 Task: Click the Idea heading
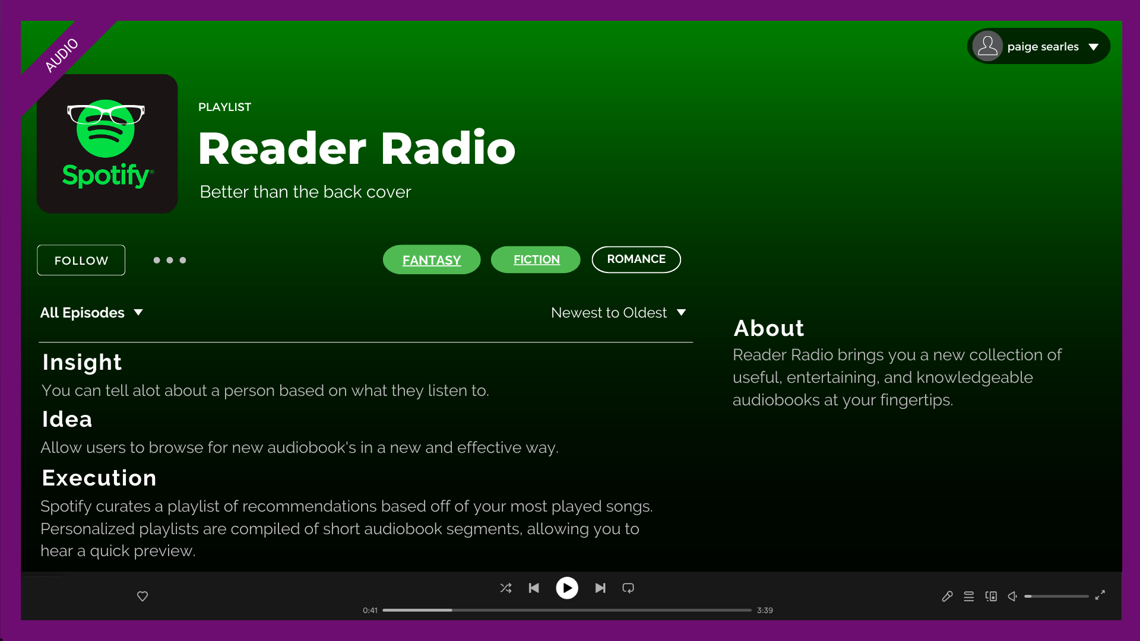coord(67,419)
